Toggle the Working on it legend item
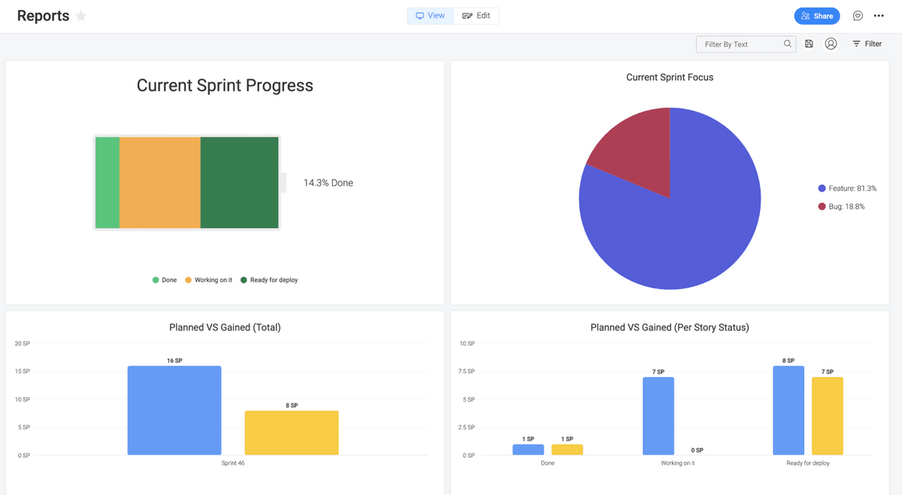902x495 pixels. pos(208,280)
